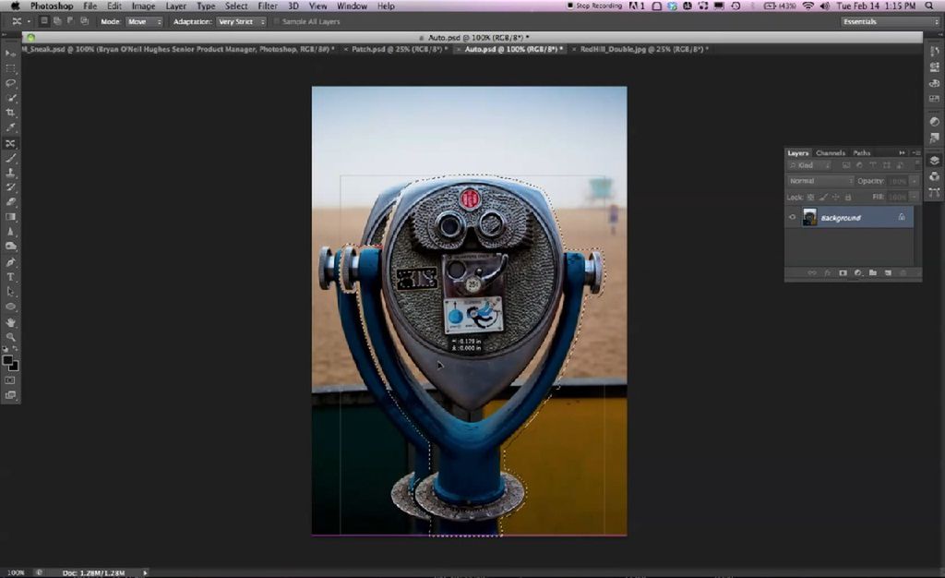Viewport: 945px width, 578px height.
Task: Select the Quick Selection tool
Action: pos(10,98)
